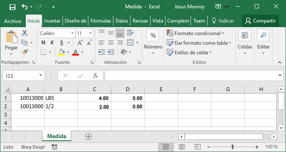Open the Archivo menu
The width and height of the screenshot is (286, 152).
click(13, 21)
